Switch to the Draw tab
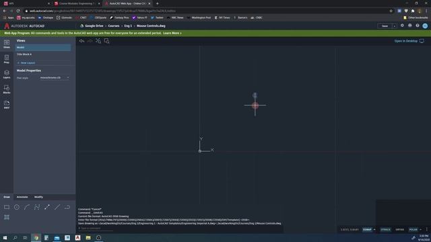The height and width of the screenshot is (242, 431). pyautogui.click(x=7, y=197)
